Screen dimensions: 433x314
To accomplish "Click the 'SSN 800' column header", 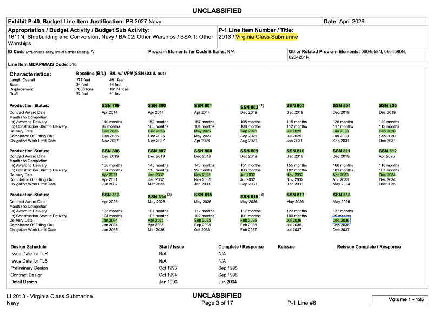I will (156, 105).
